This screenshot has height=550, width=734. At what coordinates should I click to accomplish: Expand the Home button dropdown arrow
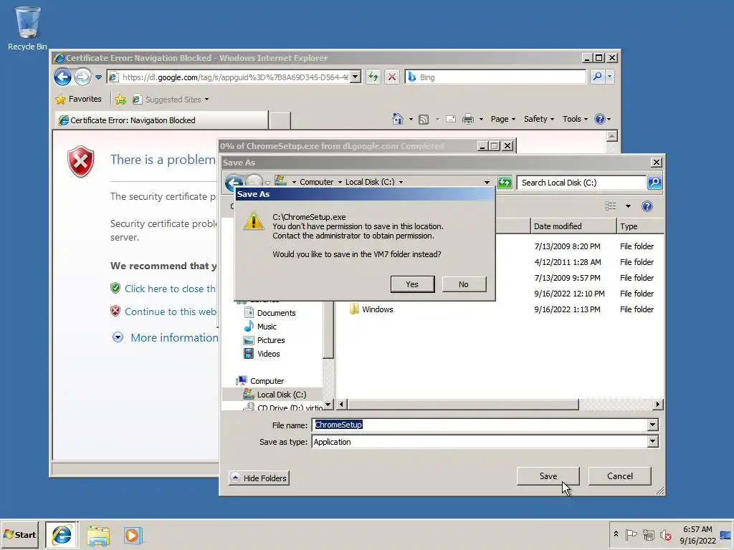[x=411, y=120]
